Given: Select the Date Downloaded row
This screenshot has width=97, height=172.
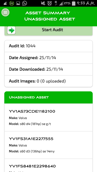Looking at the screenshot, I should (x=48, y=69).
